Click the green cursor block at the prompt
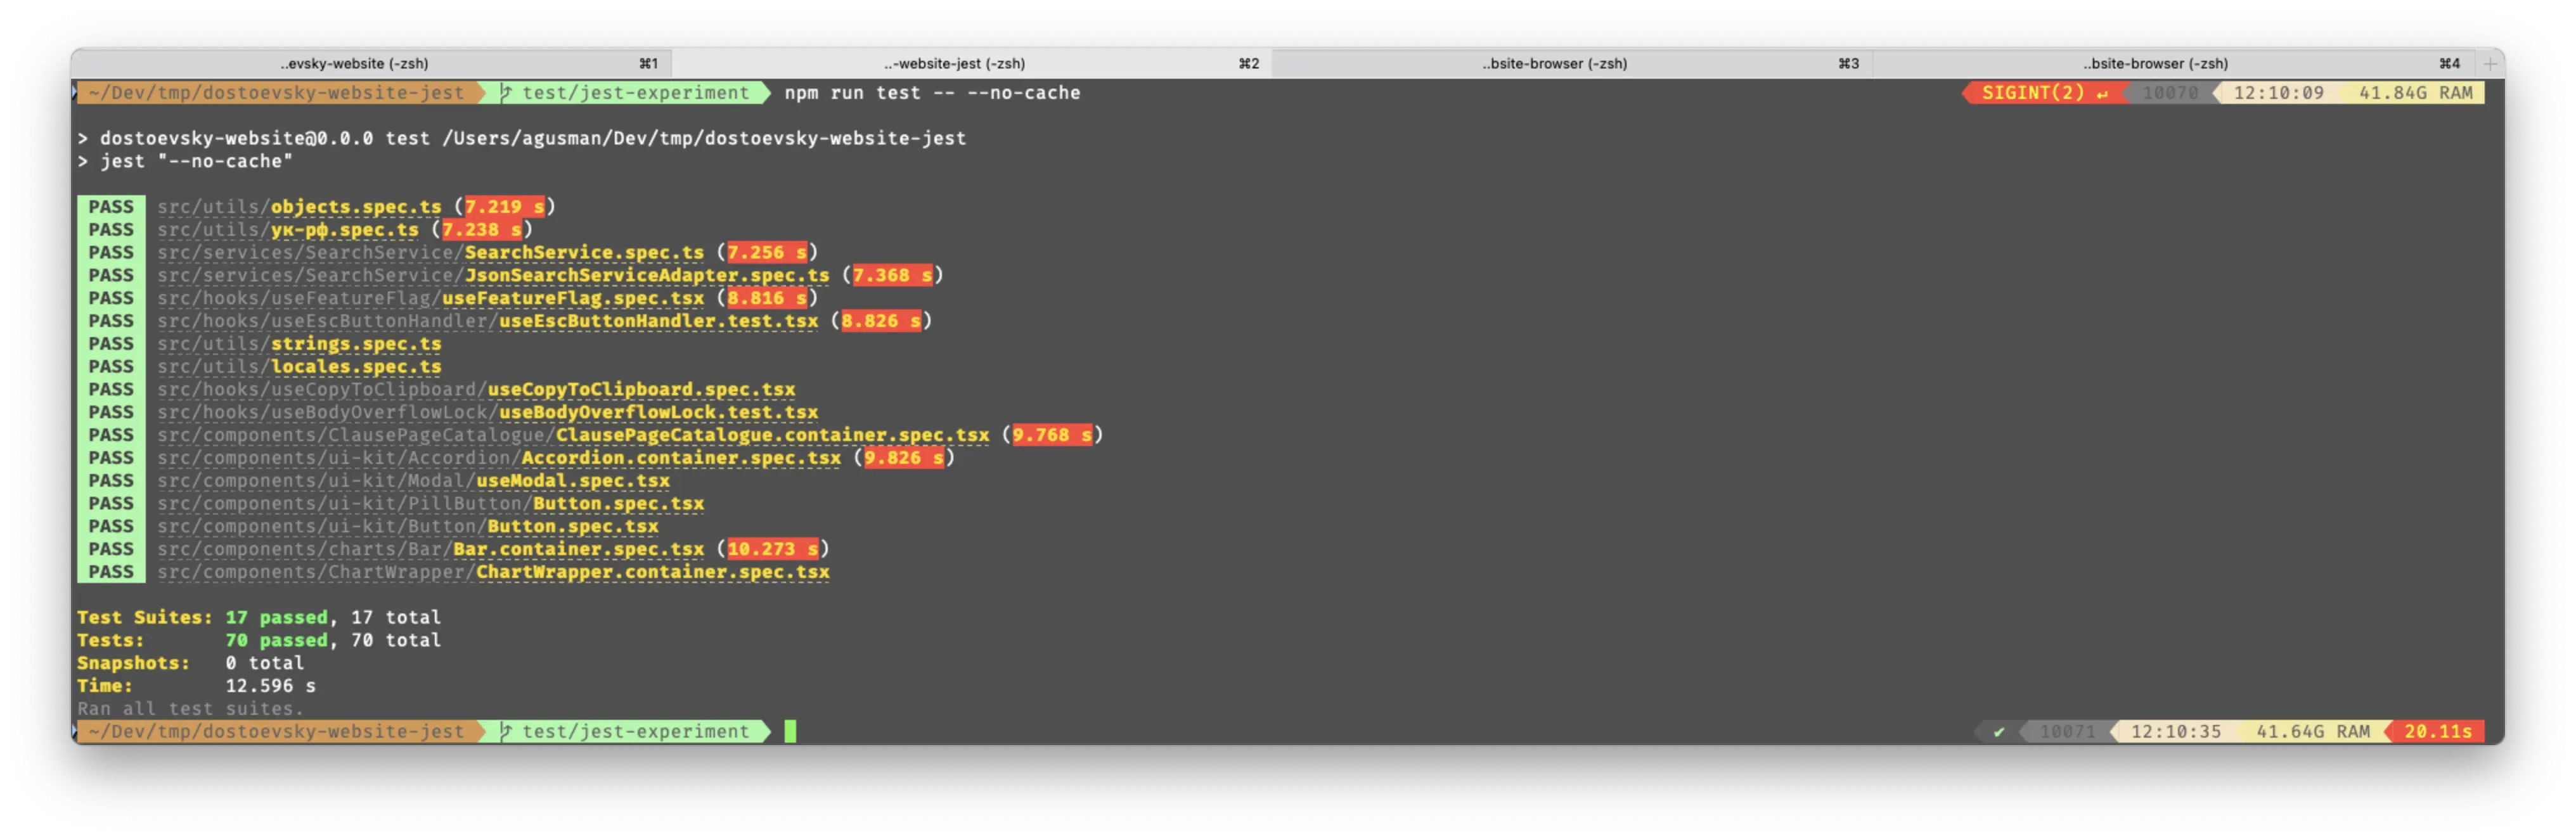The image size is (2576, 839). click(790, 732)
